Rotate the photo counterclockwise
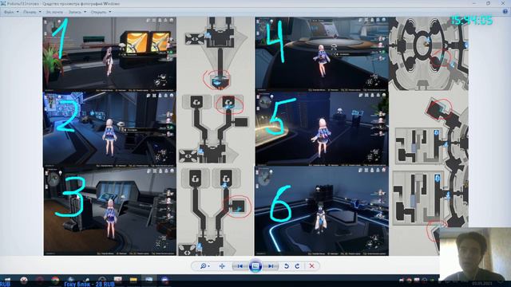 point(286,265)
